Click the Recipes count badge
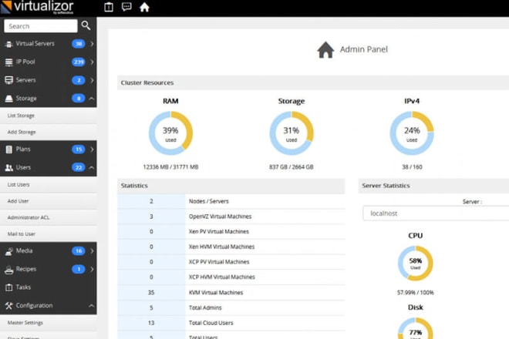 click(x=78, y=269)
